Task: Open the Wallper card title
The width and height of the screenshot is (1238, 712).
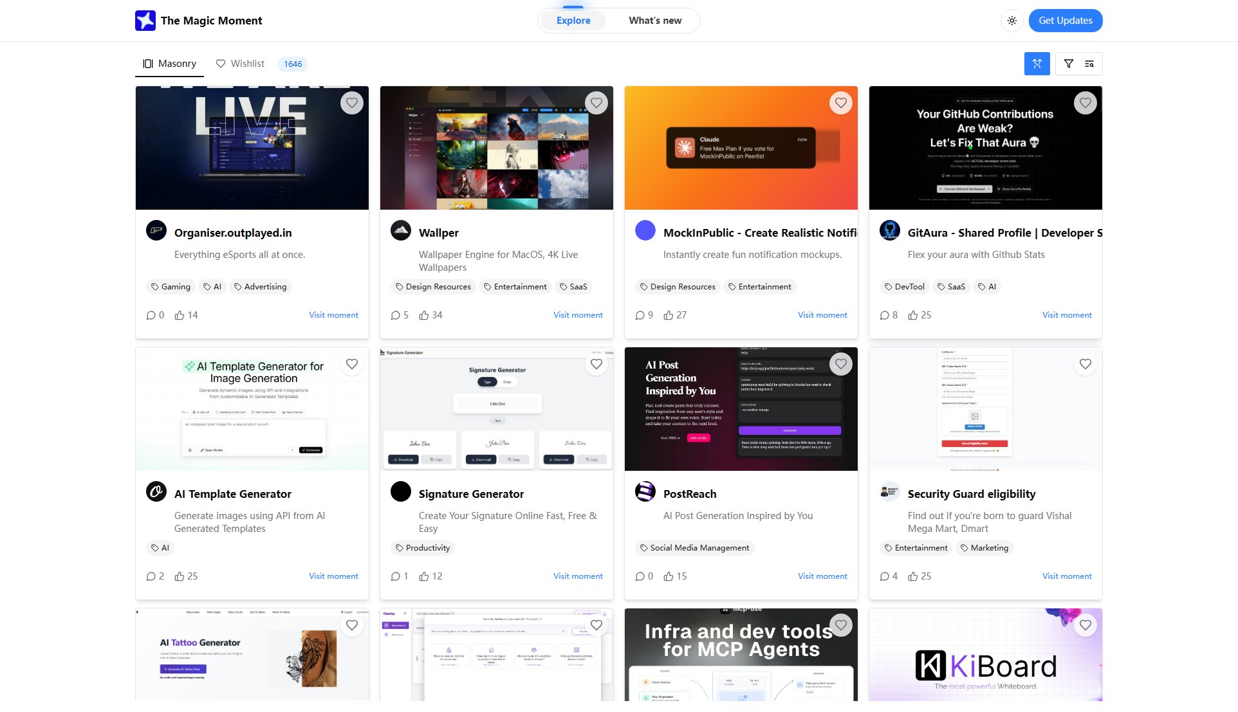Action: [439, 233]
